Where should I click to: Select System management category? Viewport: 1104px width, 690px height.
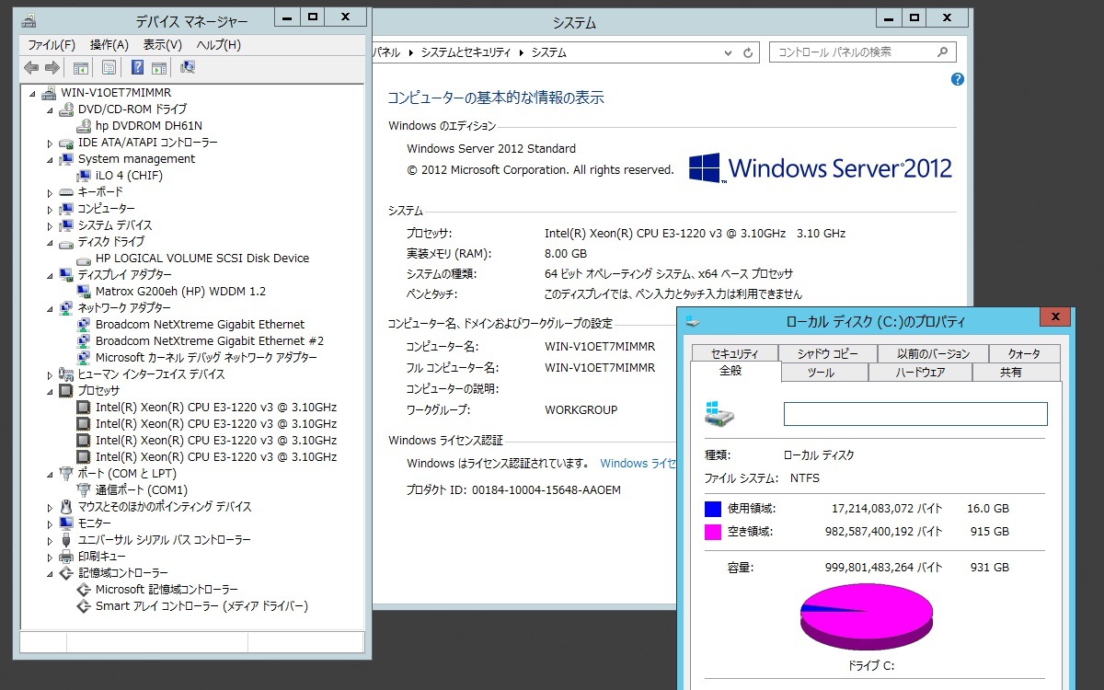(x=136, y=159)
